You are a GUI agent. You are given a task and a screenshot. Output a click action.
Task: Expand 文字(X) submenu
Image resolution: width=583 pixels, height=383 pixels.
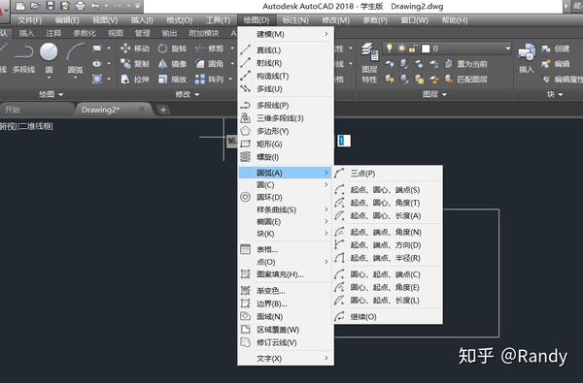click(x=285, y=359)
